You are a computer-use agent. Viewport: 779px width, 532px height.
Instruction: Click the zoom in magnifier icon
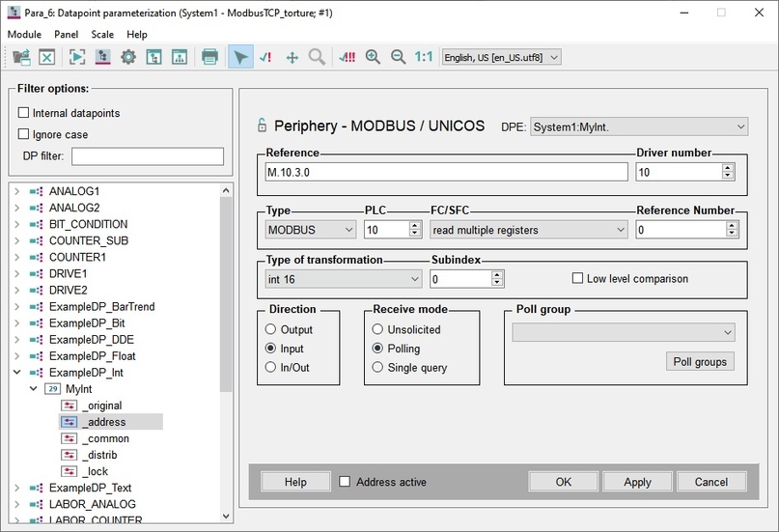click(x=373, y=57)
